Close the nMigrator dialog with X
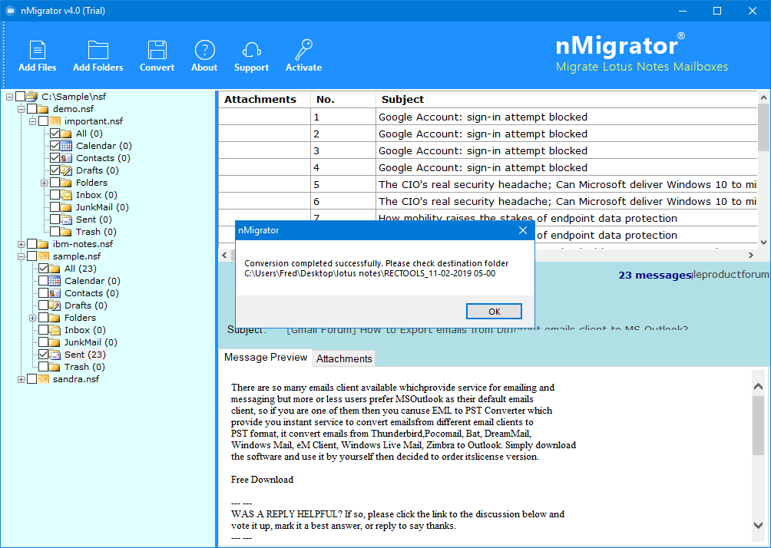This screenshot has height=548, width=771. [x=523, y=230]
